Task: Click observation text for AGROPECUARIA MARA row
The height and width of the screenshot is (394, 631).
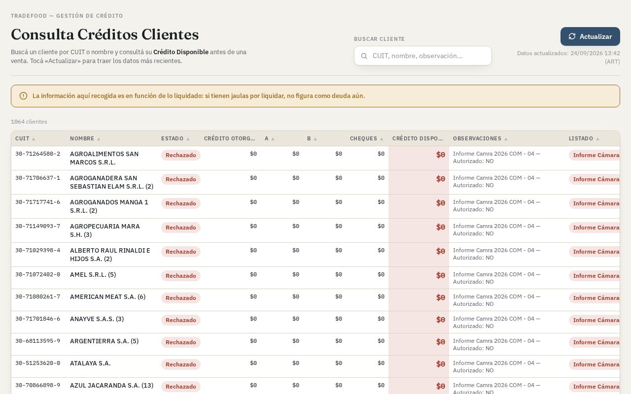Action: 497,230
